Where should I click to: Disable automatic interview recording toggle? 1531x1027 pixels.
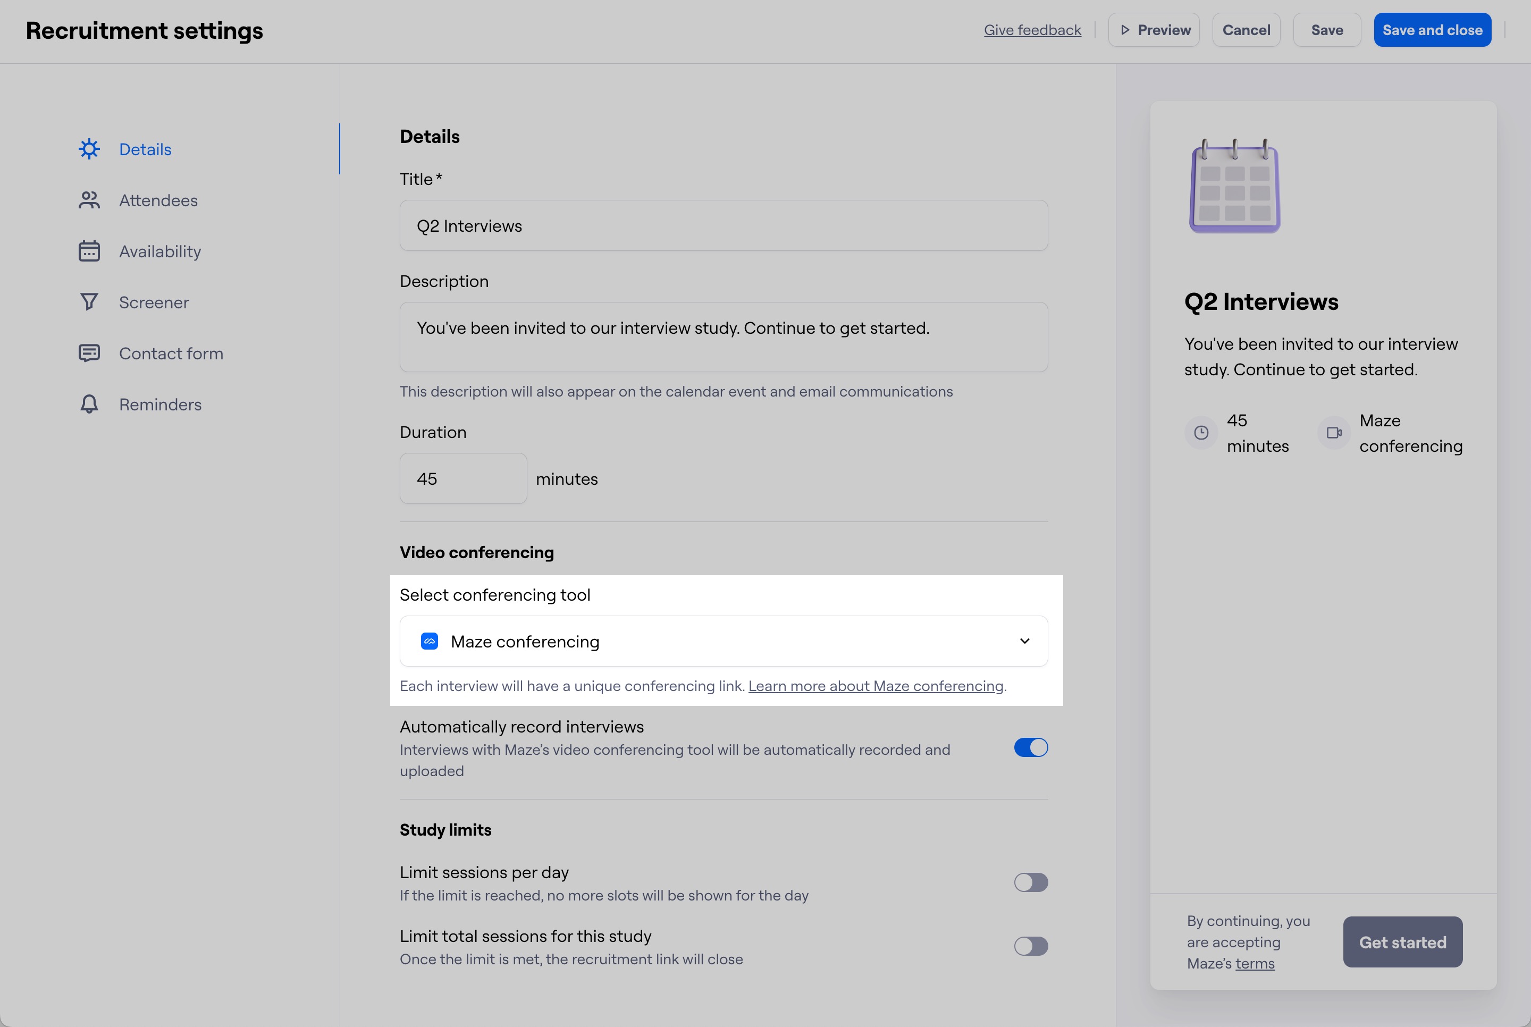pos(1031,748)
